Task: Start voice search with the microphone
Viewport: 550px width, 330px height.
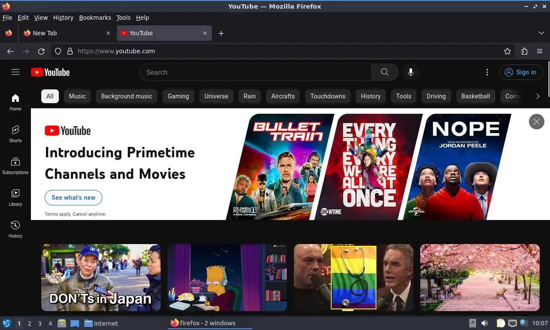Action: point(411,72)
